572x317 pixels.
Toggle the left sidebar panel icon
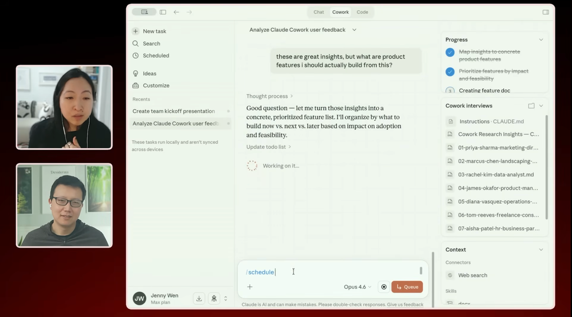163,12
